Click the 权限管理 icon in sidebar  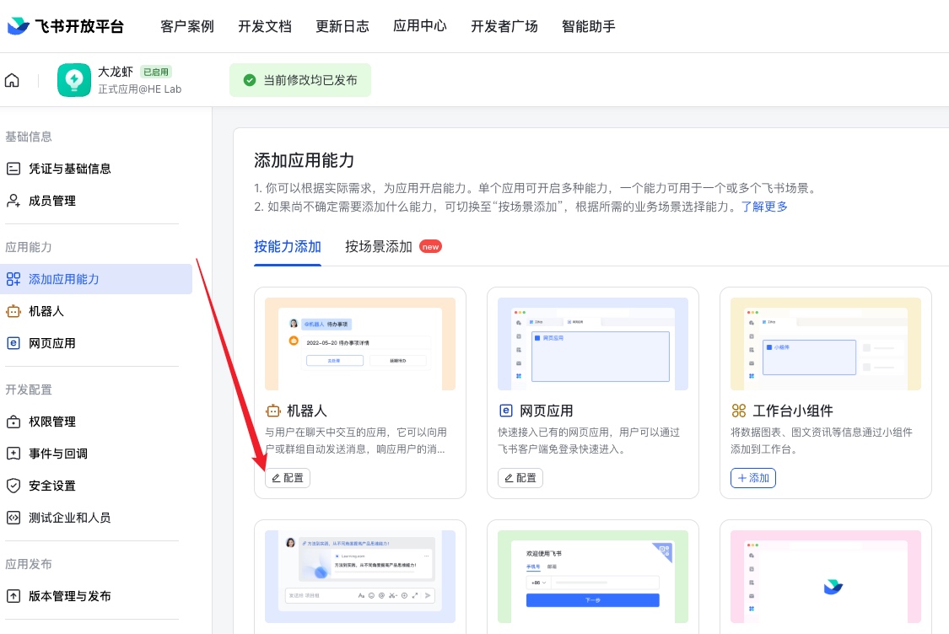[13, 422]
